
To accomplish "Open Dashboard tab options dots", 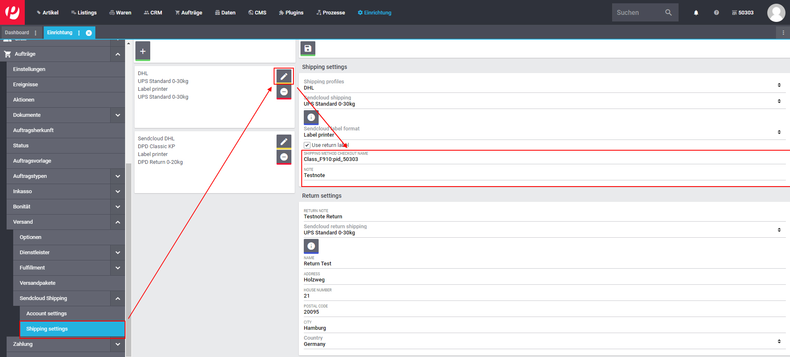I will pos(35,33).
